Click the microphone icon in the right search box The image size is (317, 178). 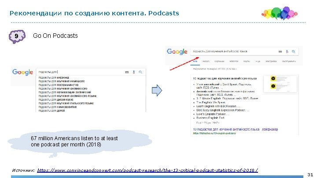287,51
